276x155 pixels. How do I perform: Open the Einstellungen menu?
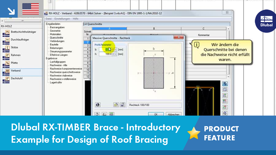pyautogui.click(x=62, y=19)
